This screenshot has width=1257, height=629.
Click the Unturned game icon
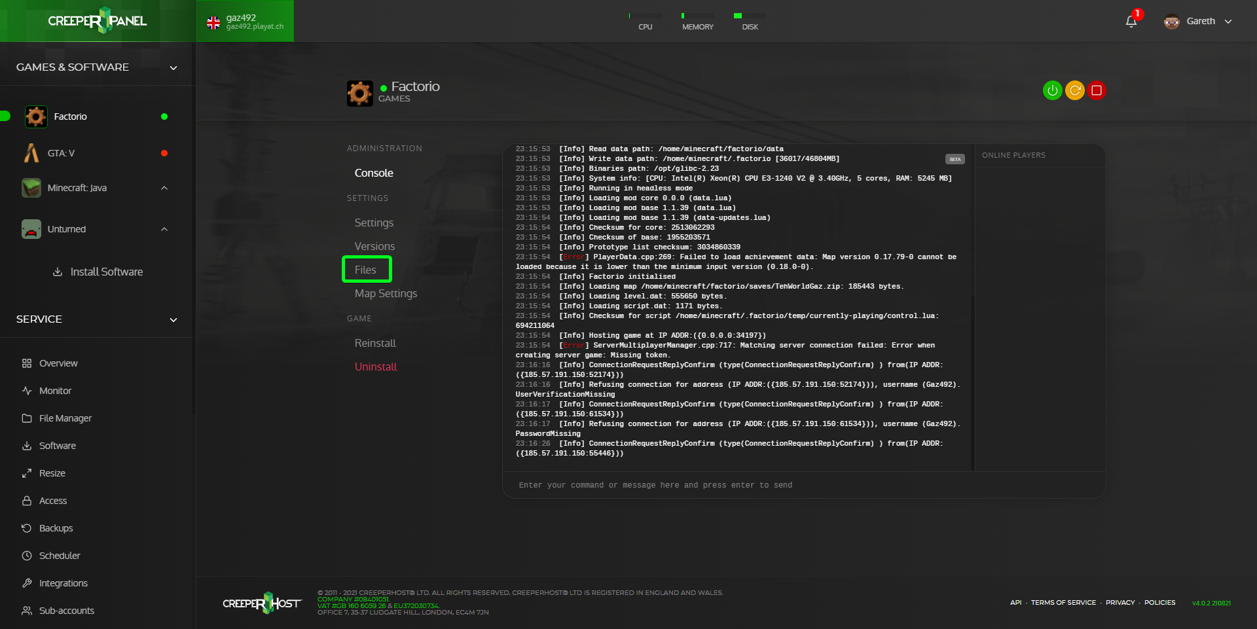pyautogui.click(x=31, y=229)
